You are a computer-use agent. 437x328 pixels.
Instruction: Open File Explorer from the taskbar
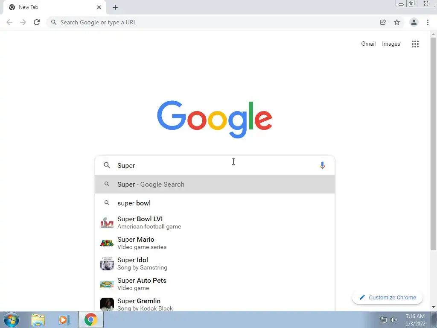38,320
